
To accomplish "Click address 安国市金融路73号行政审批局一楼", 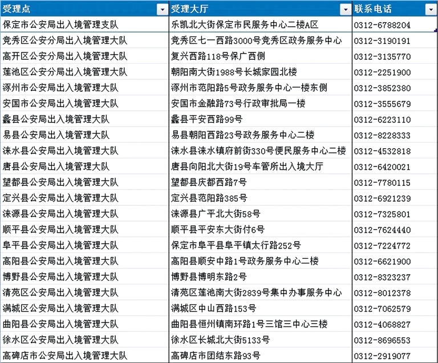I will coord(238,104).
